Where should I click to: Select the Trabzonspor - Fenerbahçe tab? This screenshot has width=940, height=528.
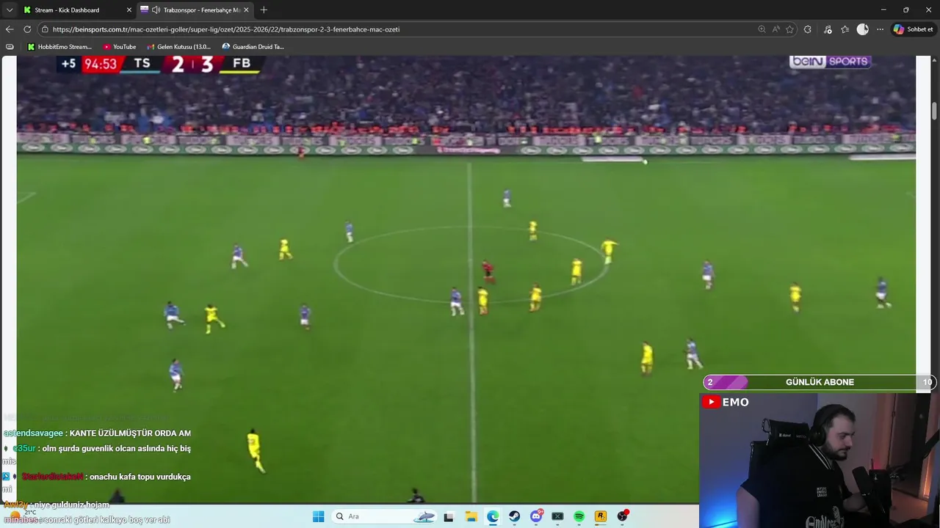[x=195, y=10]
